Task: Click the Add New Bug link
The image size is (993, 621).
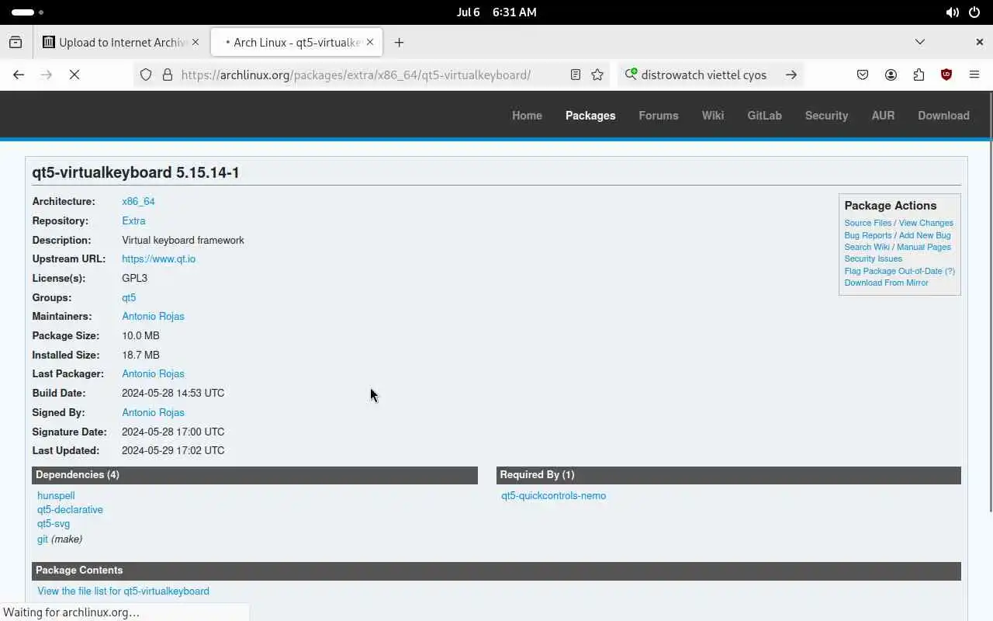Action: click(x=925, y=235)
